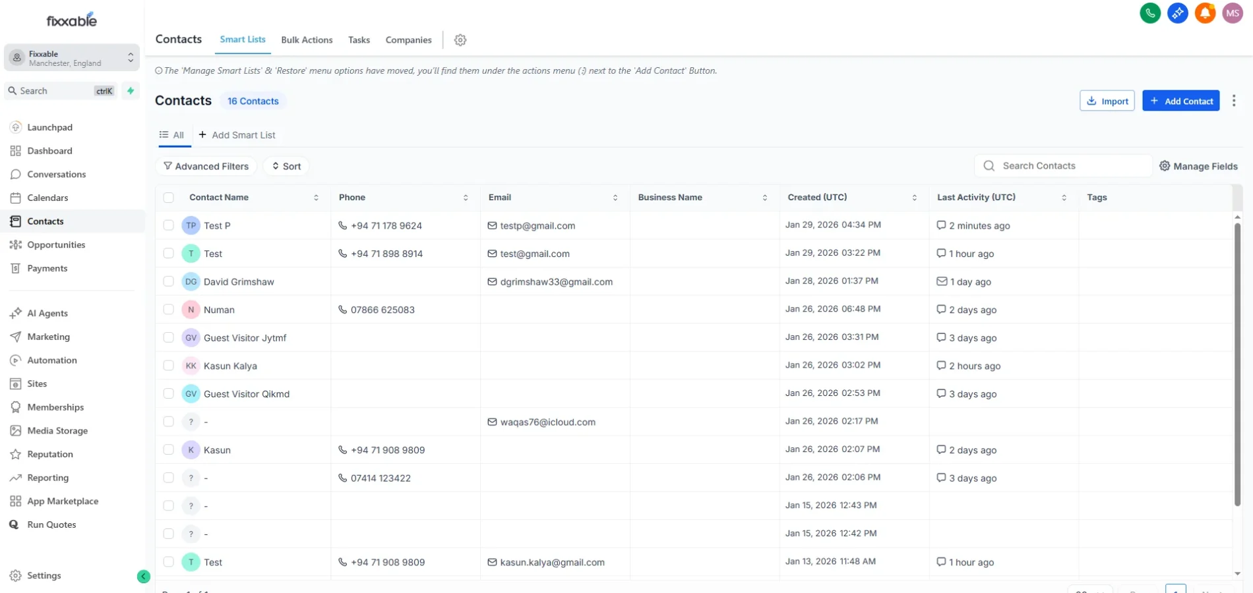
Task: Click the Add Contact button
Action: [x=1180, y=100]
